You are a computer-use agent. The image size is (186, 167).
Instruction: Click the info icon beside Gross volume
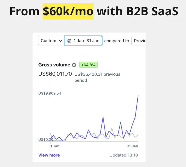click(x=74, y=65)
